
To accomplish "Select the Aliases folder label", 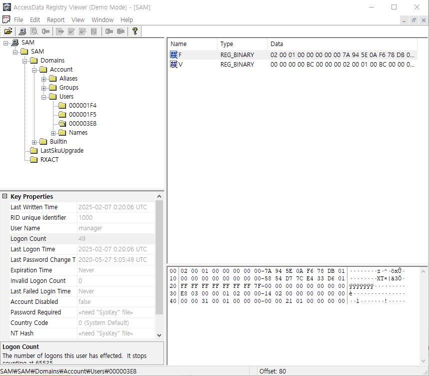I will (68, 79).
